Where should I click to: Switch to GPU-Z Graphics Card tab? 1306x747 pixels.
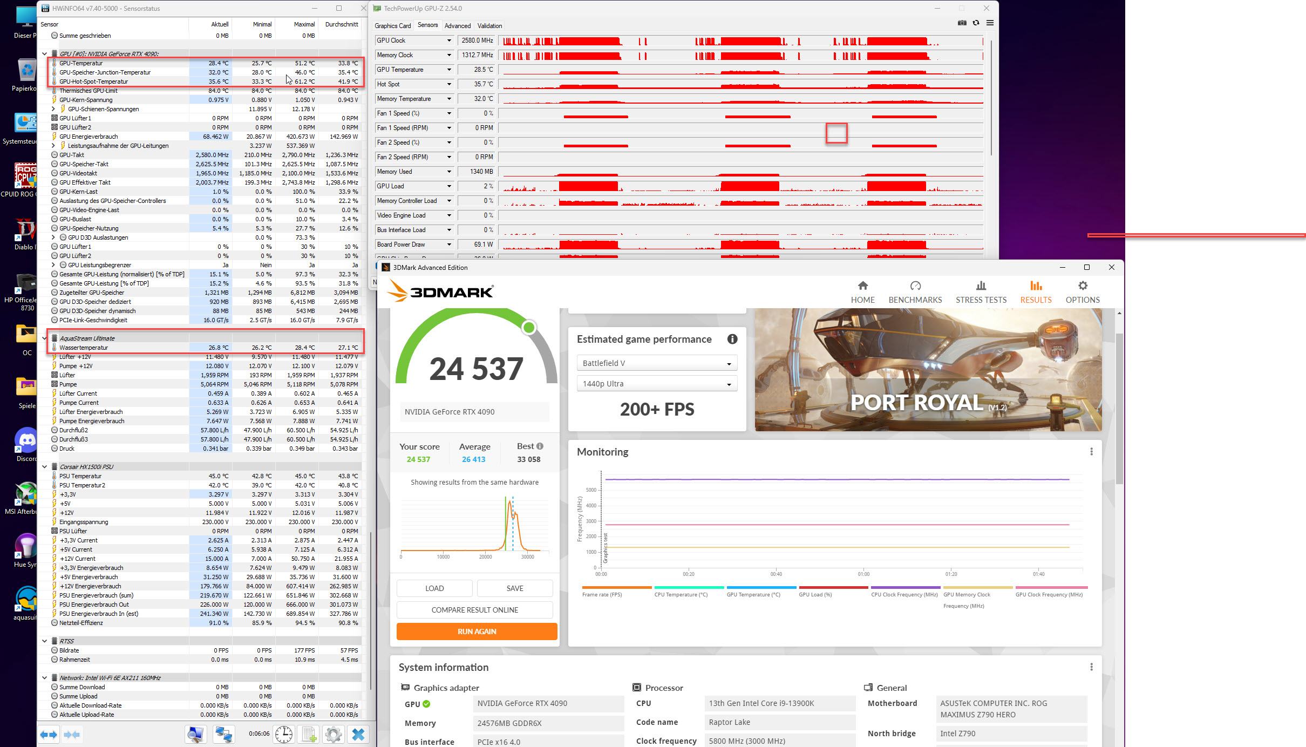pyautogui.click(x=392, y=25)
